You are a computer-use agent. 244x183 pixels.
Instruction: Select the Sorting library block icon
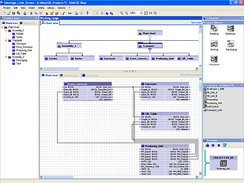(x=214, y=44)
